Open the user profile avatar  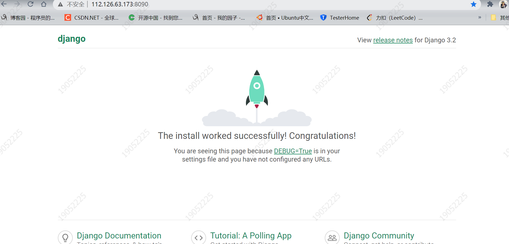[503, 4]
